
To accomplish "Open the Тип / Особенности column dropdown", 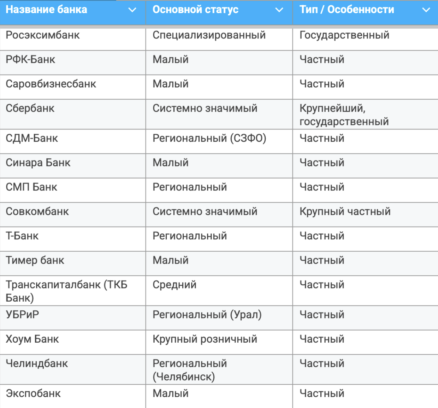I will pyautogui.click(x=426, y=10).
